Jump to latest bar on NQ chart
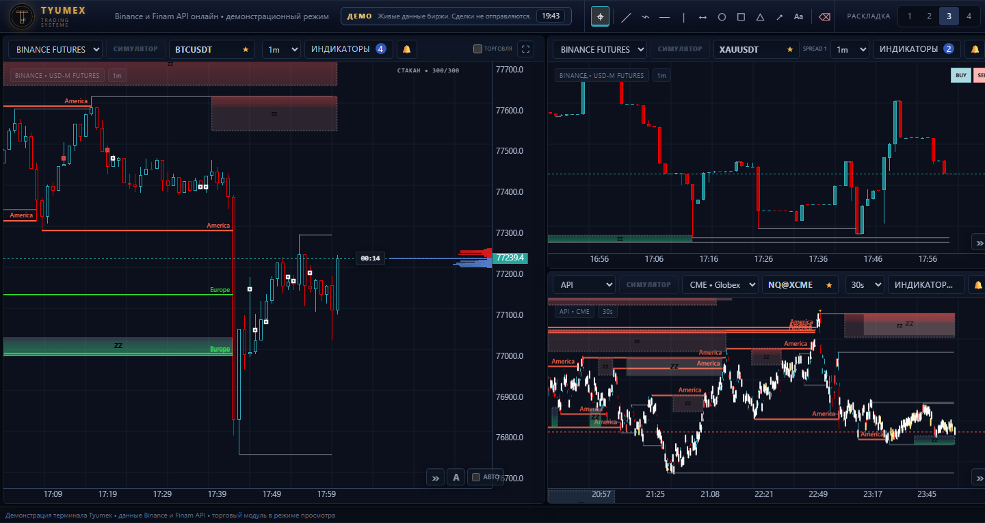The image size is (985, 523). (x=979, y=477)
